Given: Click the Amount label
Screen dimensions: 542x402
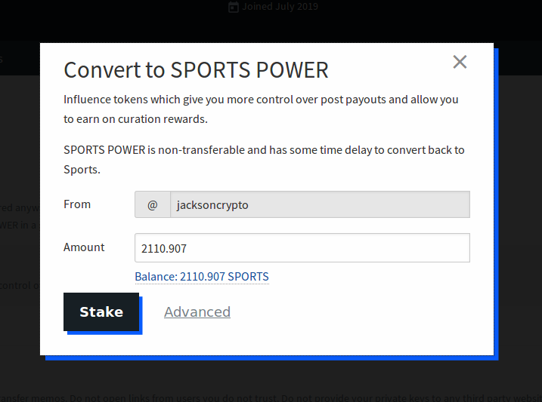Looking at the screenshot, I should pyautogui.click(x=84, y=247).
